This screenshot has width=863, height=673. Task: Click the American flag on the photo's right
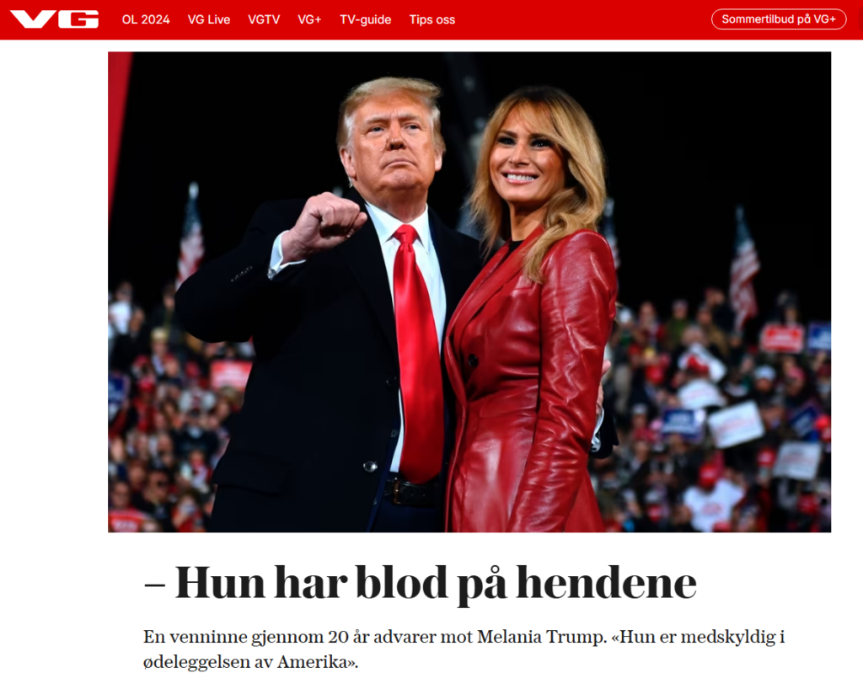(x=743, y=270)
